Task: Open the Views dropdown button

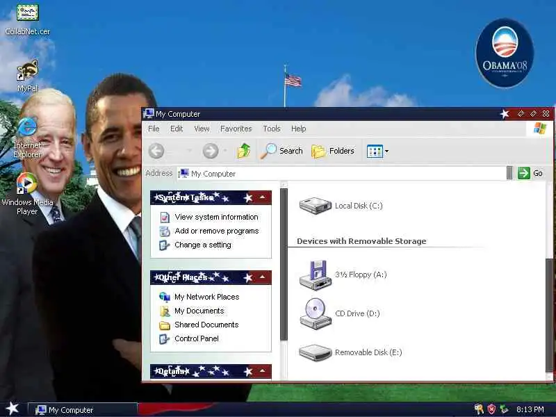Action: point(377,151)
